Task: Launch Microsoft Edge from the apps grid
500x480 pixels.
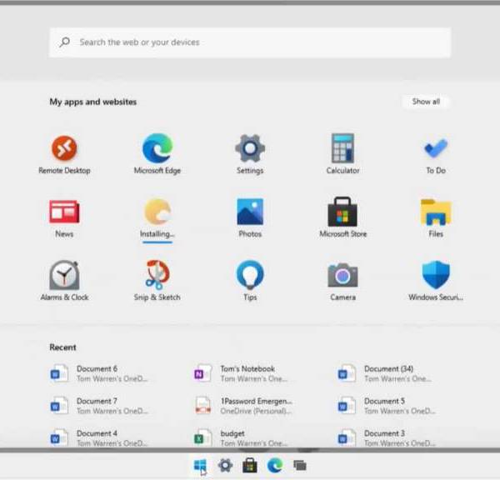Action: (157, 150)
